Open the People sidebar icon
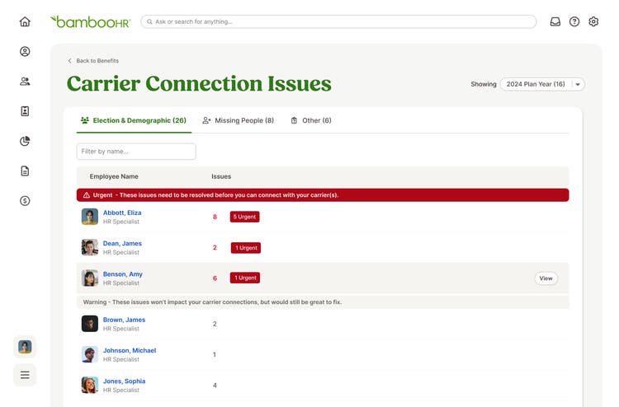The height and width of the screenshot is (407, 619). pos(25,82)
